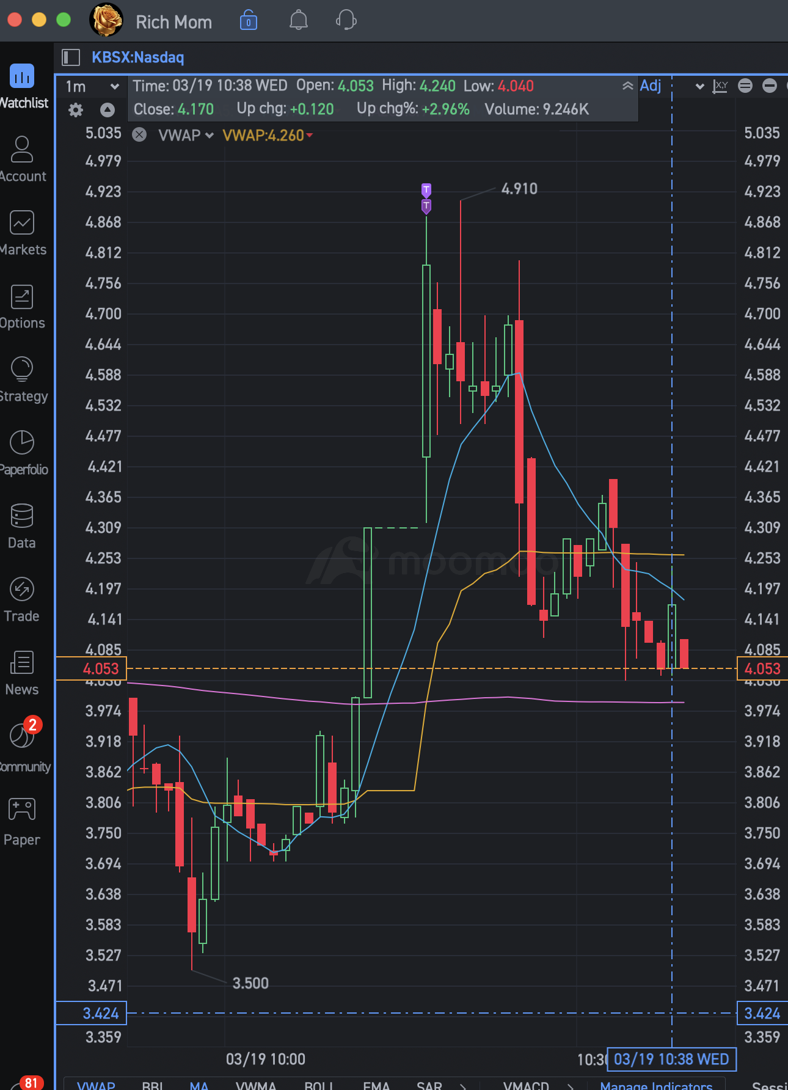Go to the Markets section
This screenshot has height=1090, width=788.
coord(23,233)
